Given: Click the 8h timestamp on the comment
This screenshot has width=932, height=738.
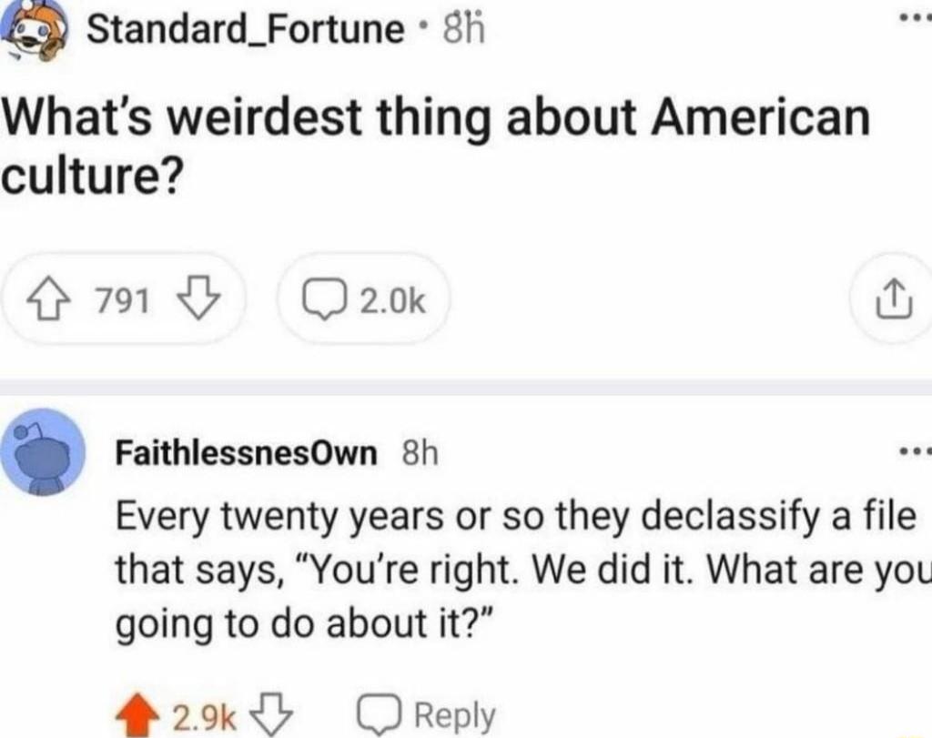Looking at the screenshot, I should pos(418,452).
